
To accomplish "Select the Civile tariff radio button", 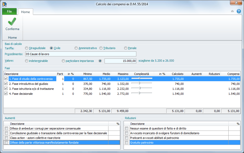I will point(51,48).
